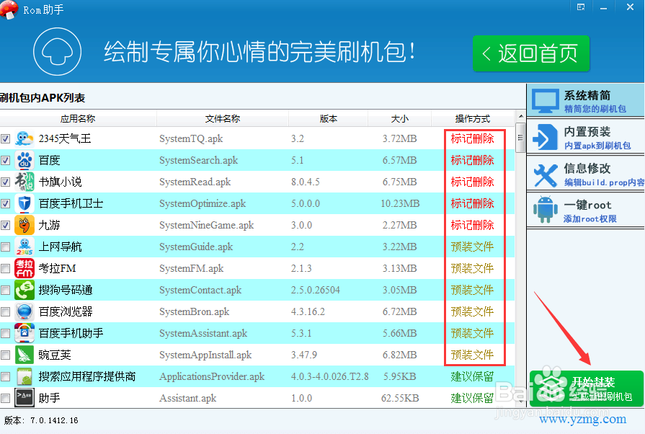Sort by 操作方式 column header
Viewport: 645px width, 434px height.
pos(473,118)
